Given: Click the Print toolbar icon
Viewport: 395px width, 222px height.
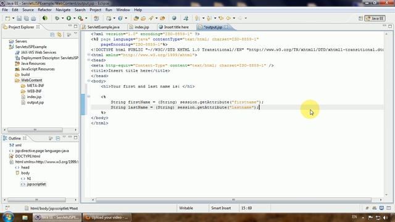Looking at the screenshot, I should (33, 18).
